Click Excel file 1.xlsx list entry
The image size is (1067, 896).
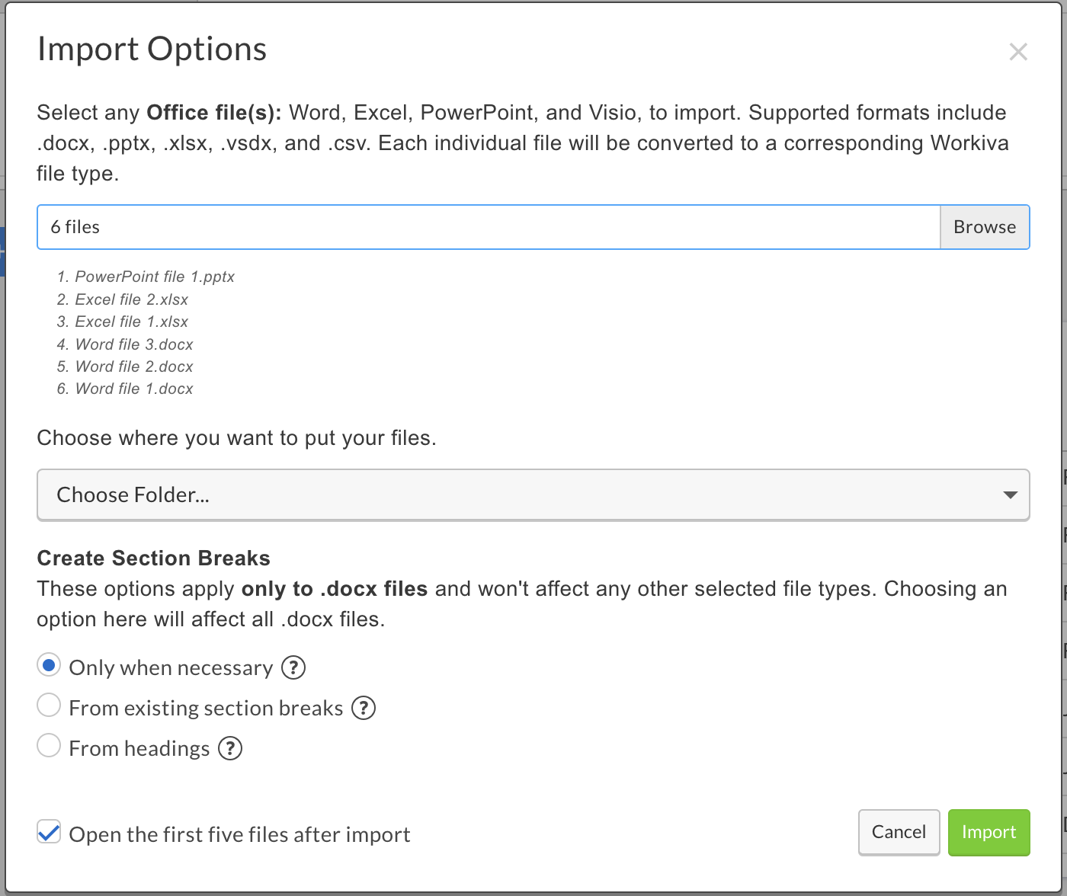point(131,322)
